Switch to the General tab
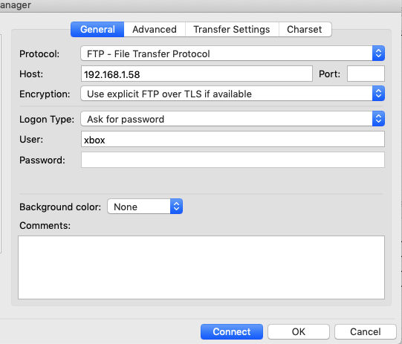The image size is (402, 344). click(97, 30)
